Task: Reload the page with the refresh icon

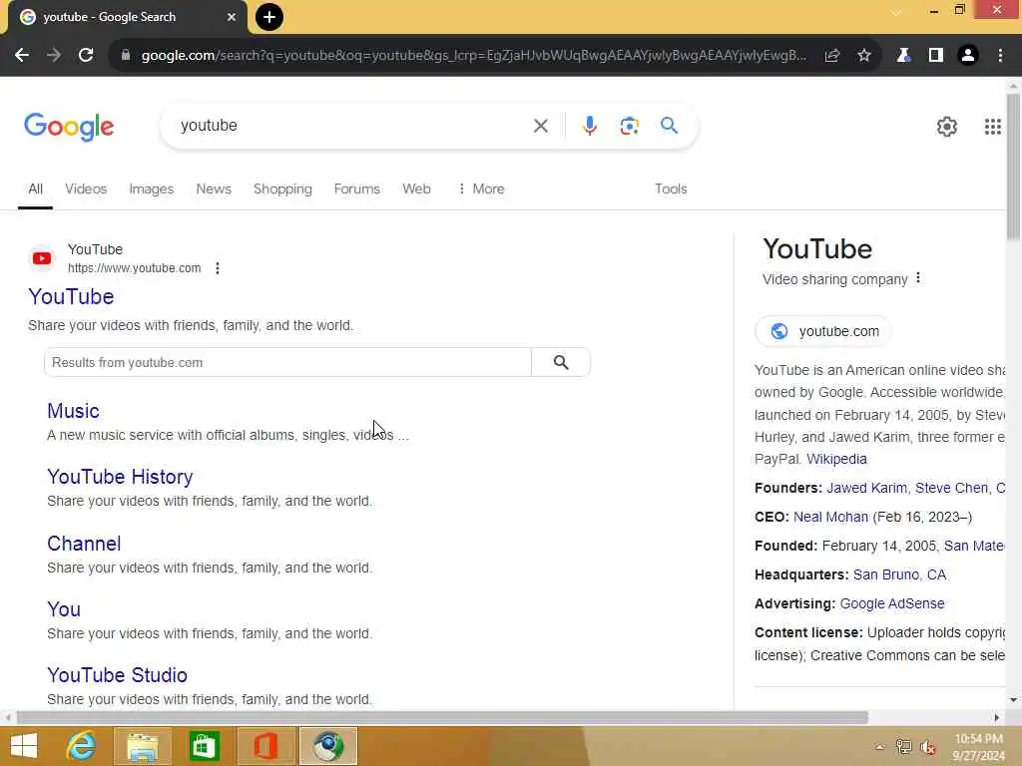Action: (86, 56)
